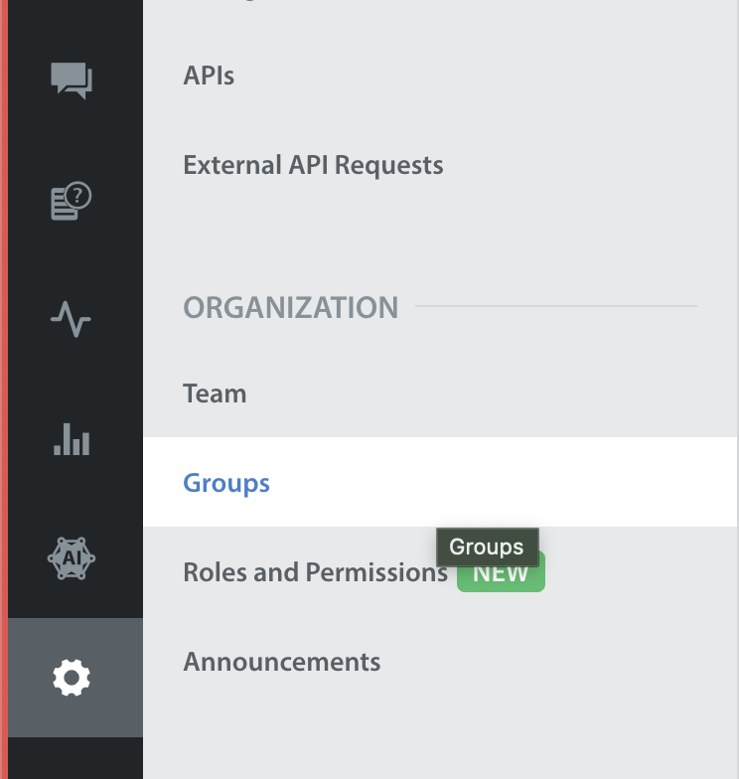This screenshot has width=739, height=779.
Task: Open Roles and Permissions settings
Action: point(316,572)
